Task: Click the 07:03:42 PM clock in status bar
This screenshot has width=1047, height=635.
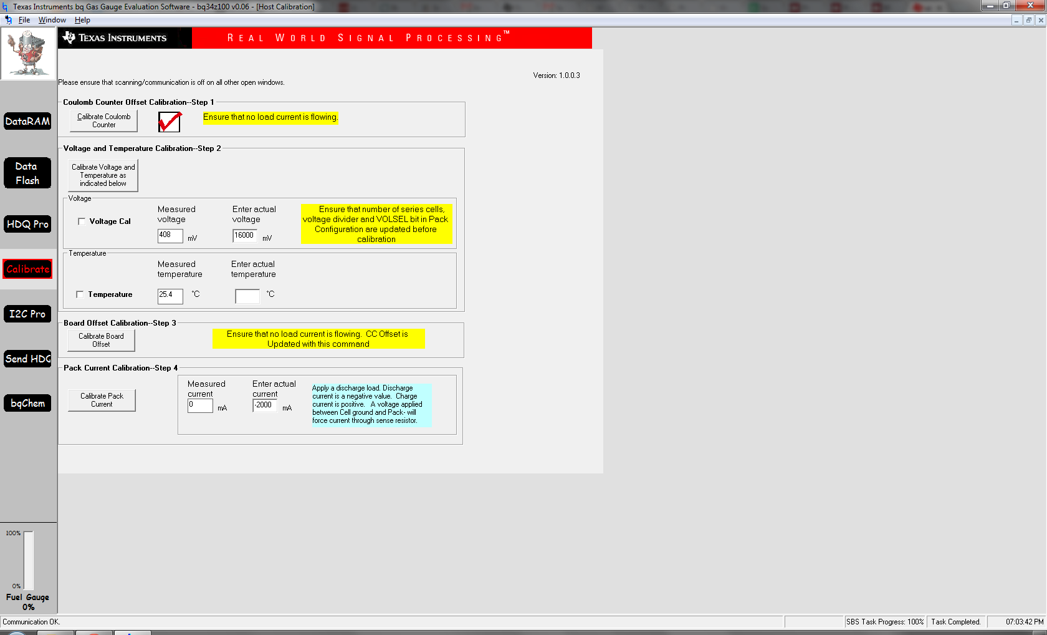Action: (1024, 622)
